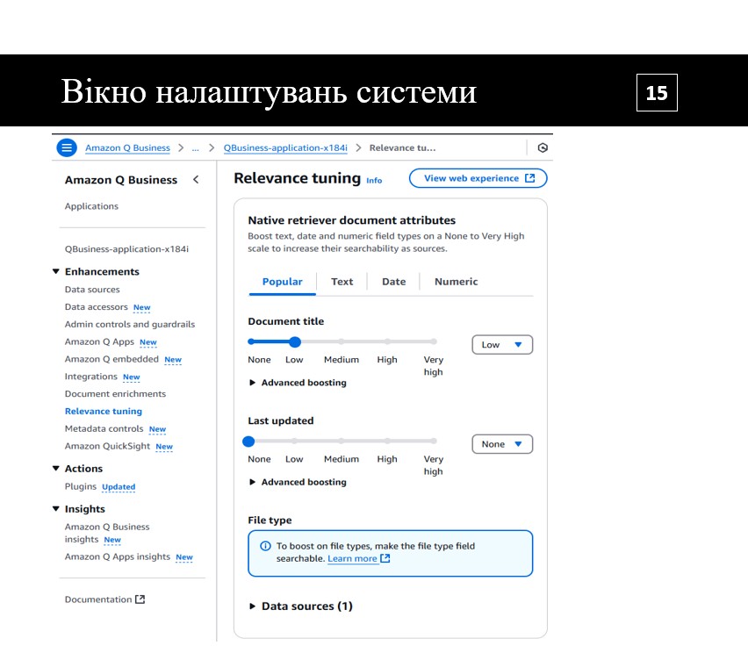Click View web experience button
The image size is (748, 646).
tap(478, 178)
